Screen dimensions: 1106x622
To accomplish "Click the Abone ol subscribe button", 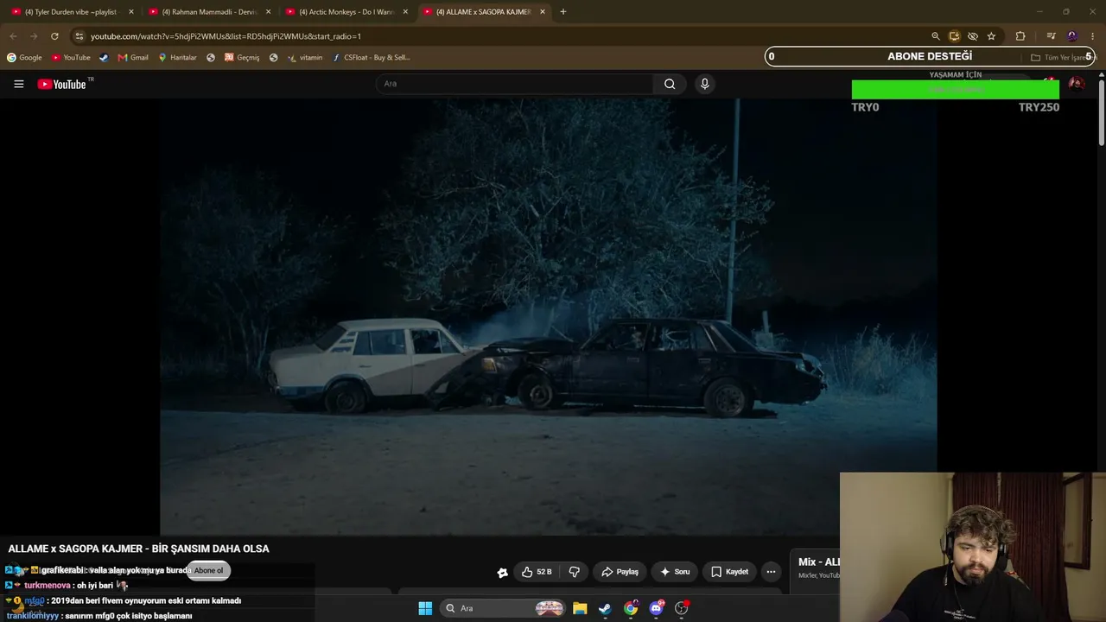I will click(x=208, y=571).
